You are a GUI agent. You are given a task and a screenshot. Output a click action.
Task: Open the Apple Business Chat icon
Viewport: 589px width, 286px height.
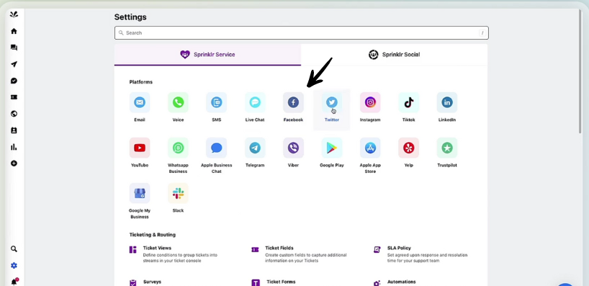click(x=216, y=148)
